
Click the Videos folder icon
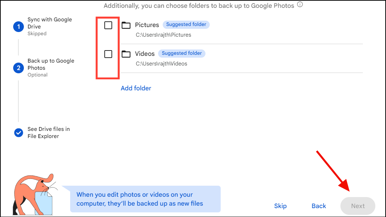click(126, 53)
